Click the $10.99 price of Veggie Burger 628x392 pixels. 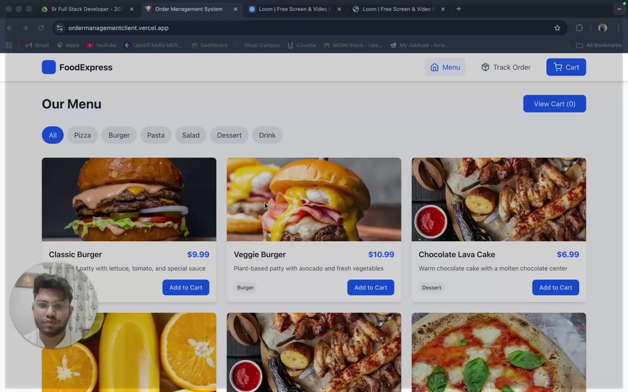coord(381,254)
